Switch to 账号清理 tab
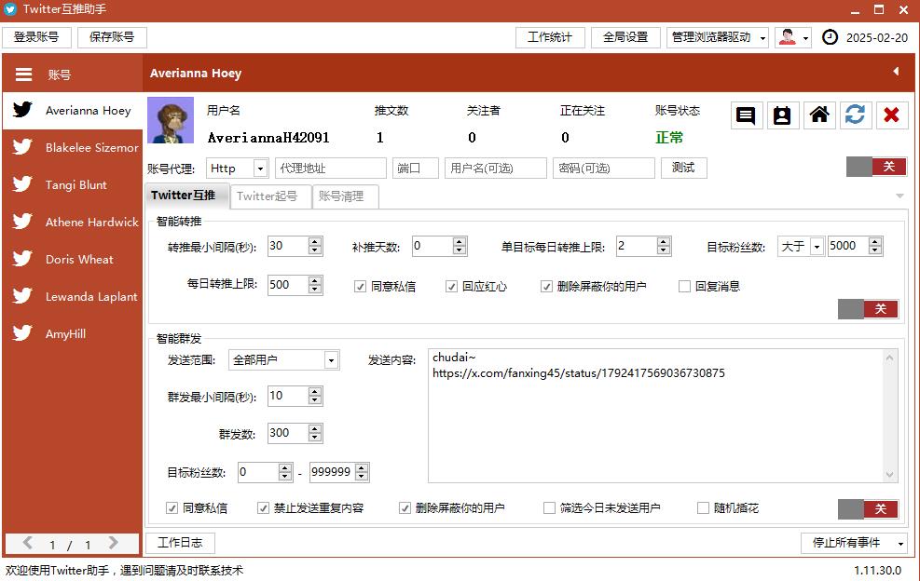 click(x=345, y=196)
